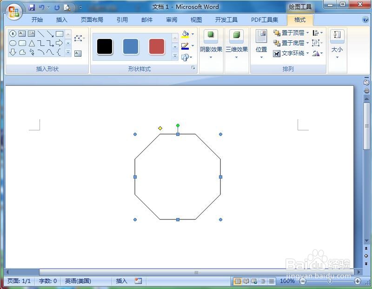The height and width of the screenshot is (289, 372).
Task: Open Shape Outline color dropdown arrow
Action: pyautogui.click(x=193, y=45)
